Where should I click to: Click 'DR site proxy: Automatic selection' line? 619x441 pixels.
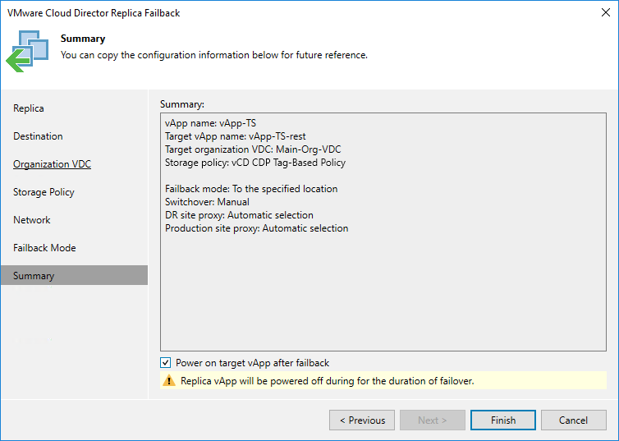239,215
